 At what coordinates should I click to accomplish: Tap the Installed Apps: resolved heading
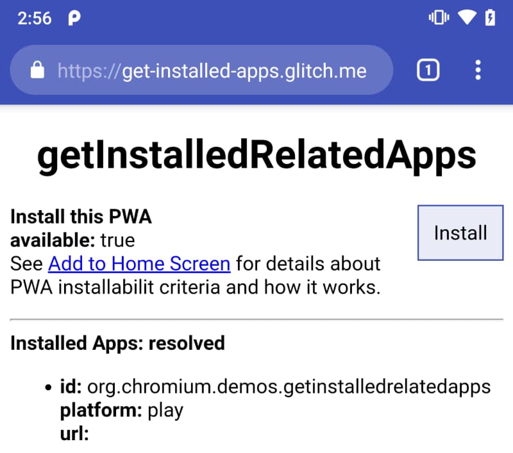coord(117,343)
